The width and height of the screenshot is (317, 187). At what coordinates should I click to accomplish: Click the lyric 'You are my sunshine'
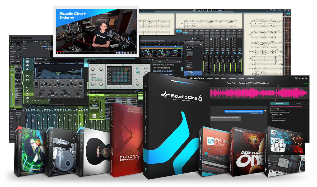tap(163, 64)
